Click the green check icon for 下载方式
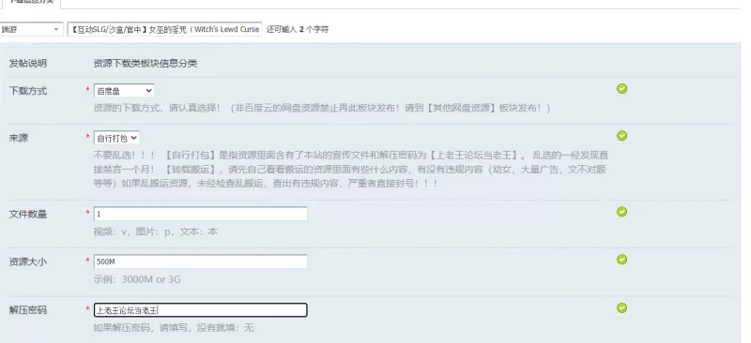 pyautogui.click(x=621, y=88)
